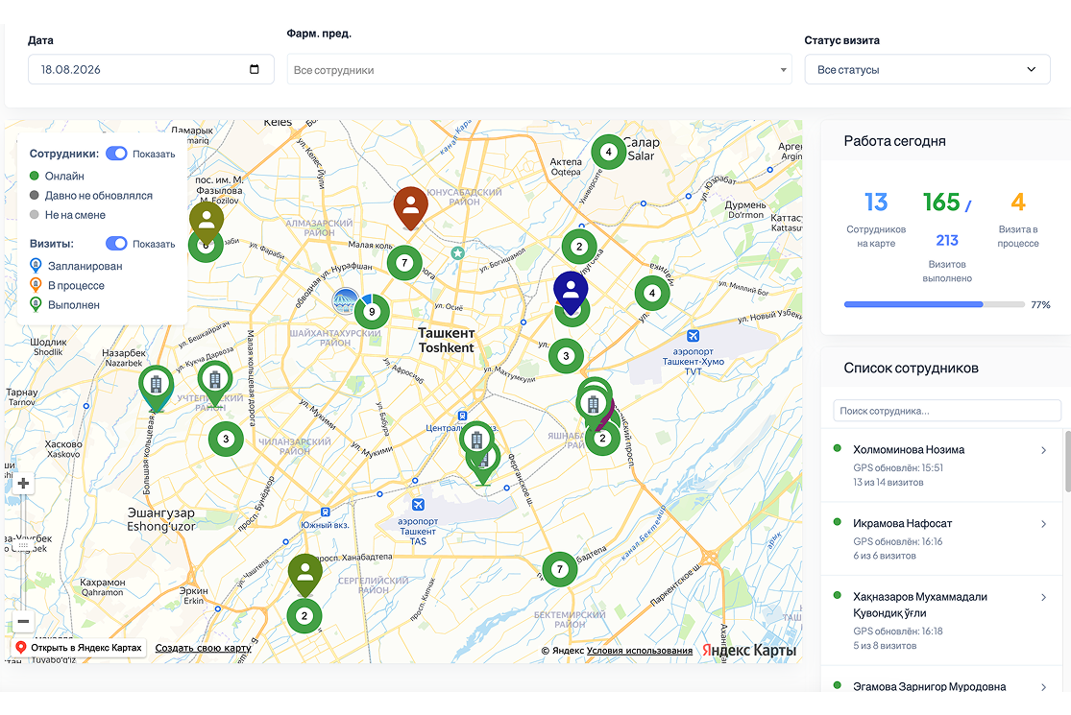This screenshot has width=1071, height=715.
Task: Open the Все статусы status dropdown
Action: (x=927, y=70)
